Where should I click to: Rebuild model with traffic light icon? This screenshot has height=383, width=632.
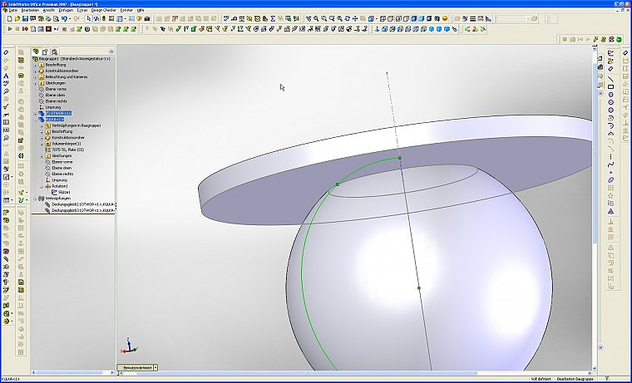click(104, 18)
